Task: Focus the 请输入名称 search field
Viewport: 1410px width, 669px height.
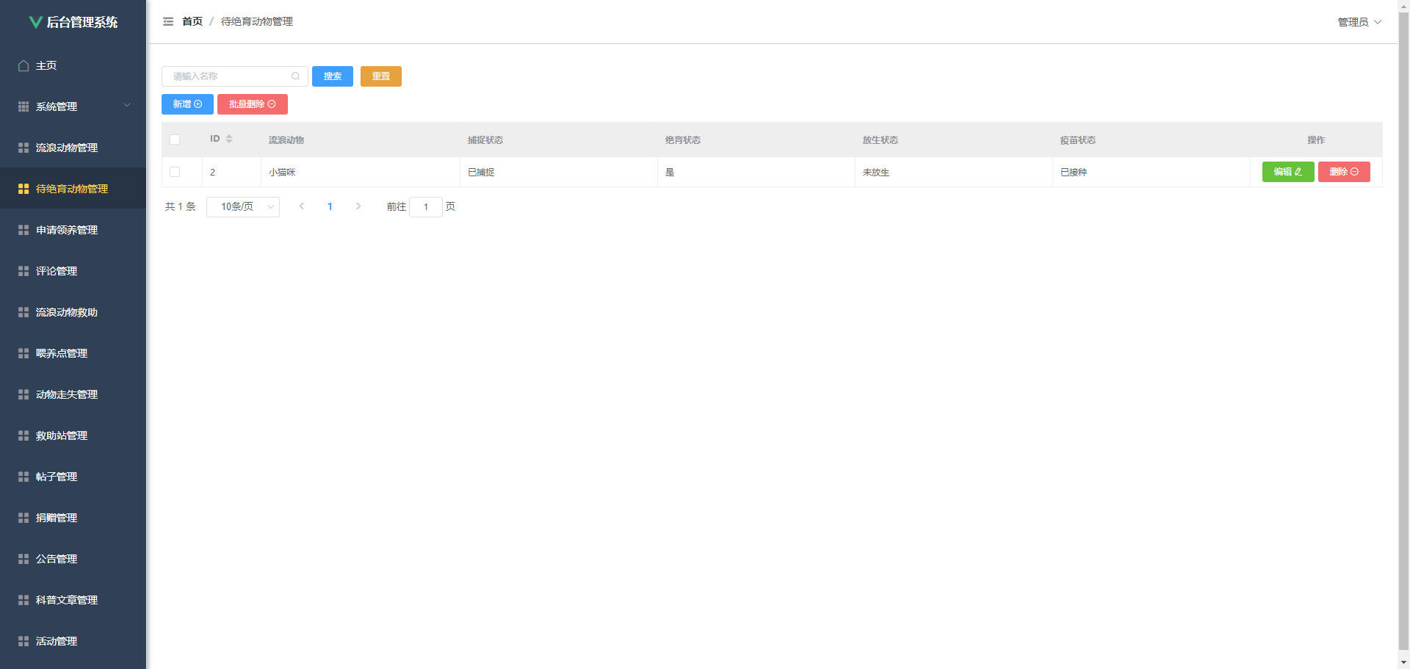Action: (x=229, y=76)
